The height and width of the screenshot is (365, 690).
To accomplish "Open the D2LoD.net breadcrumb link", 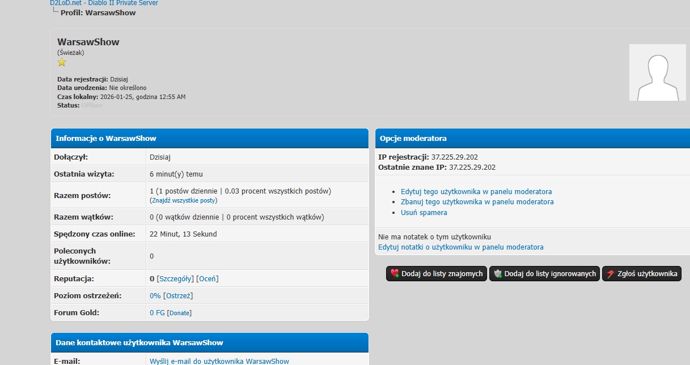I will click(x=104, y=3).
